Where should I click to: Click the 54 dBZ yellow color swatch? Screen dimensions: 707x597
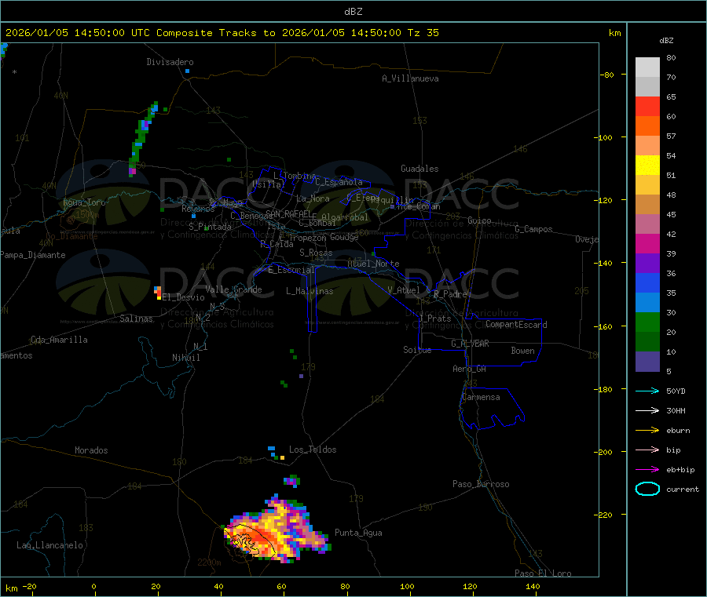click(647, 166)
